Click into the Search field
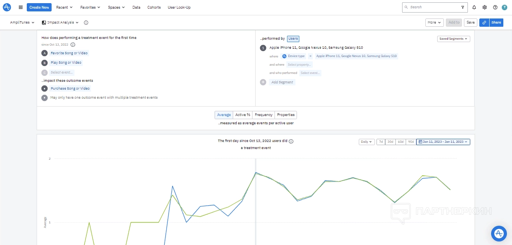The height and width of the screenshot is (245, 512). click(x=433, y=7)
